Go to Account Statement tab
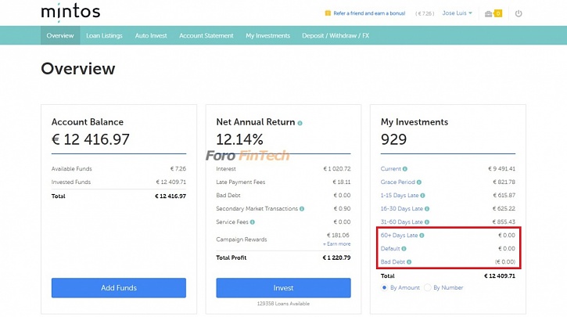This screenshot has width=567, height=317. point(206,35)
